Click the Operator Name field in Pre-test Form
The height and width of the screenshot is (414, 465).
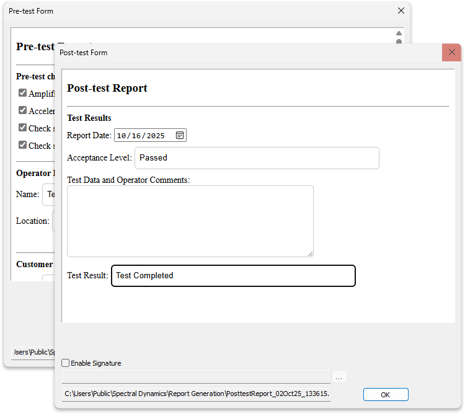click(48, 195)
